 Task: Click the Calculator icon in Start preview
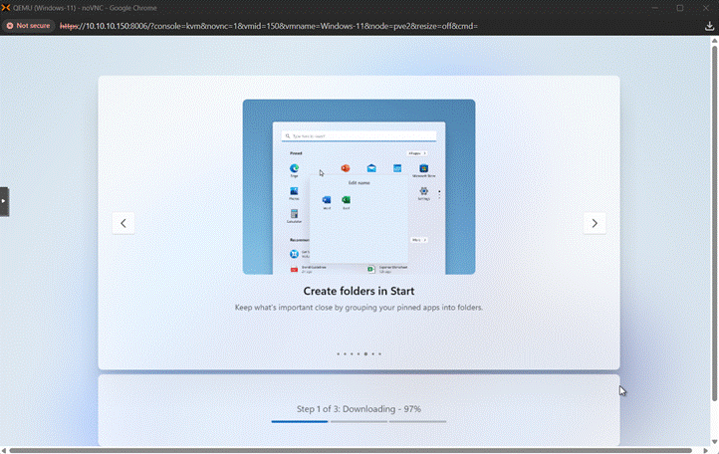[295, 214]
